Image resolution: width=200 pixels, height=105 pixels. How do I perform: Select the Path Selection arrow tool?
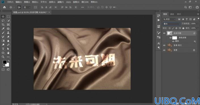[8, 49]
